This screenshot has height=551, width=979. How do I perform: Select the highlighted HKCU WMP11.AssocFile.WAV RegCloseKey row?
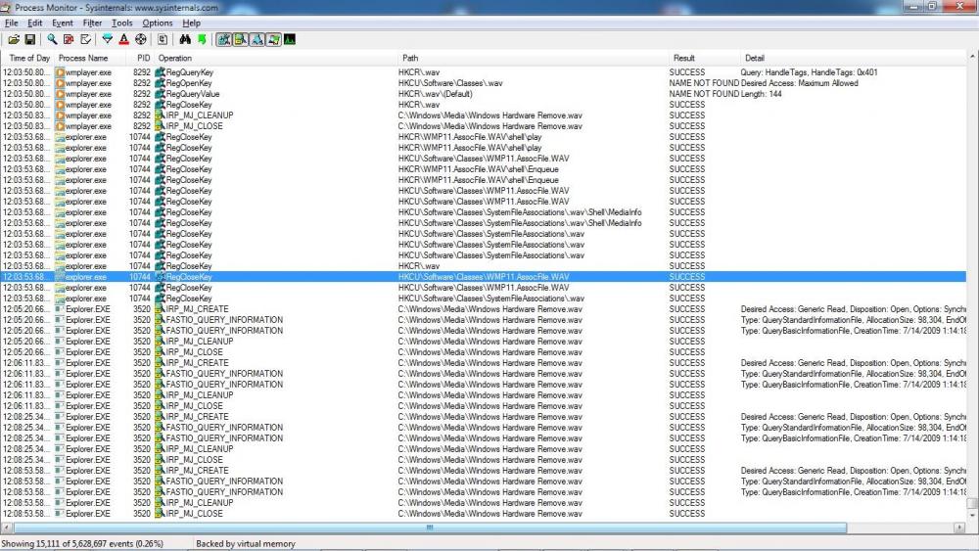(484, 277)
